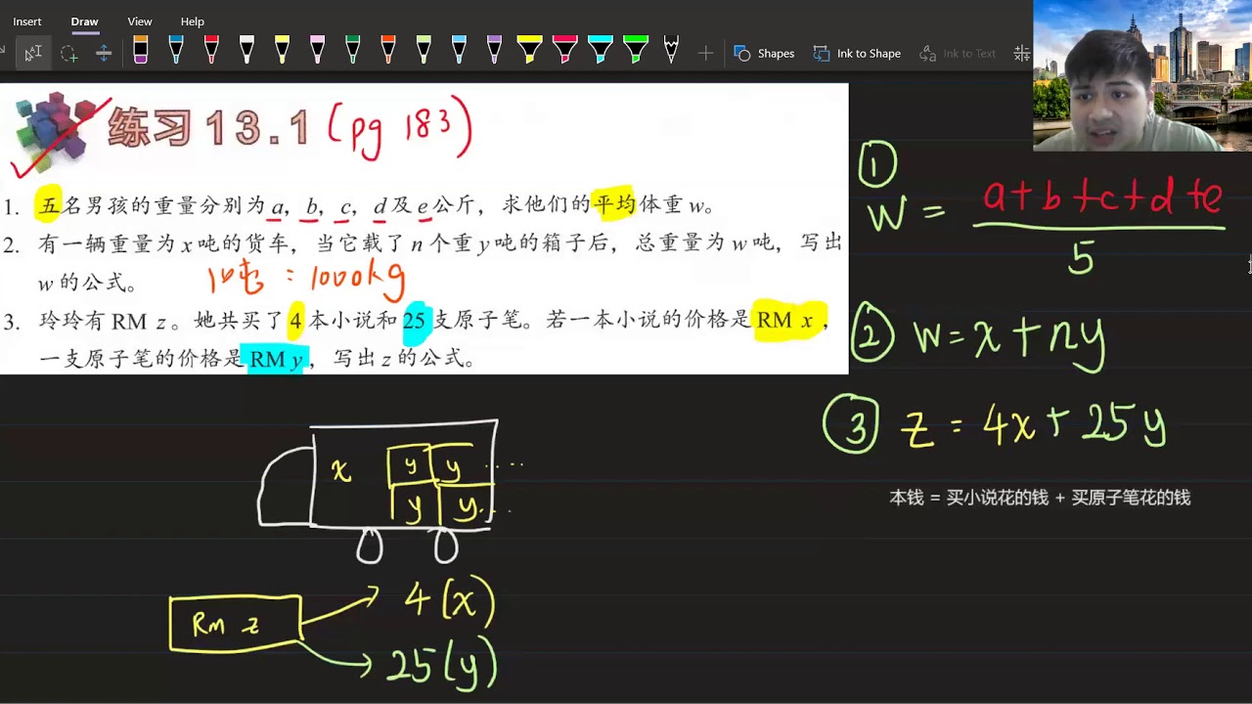Pick the light blue pen

point(458,50)
